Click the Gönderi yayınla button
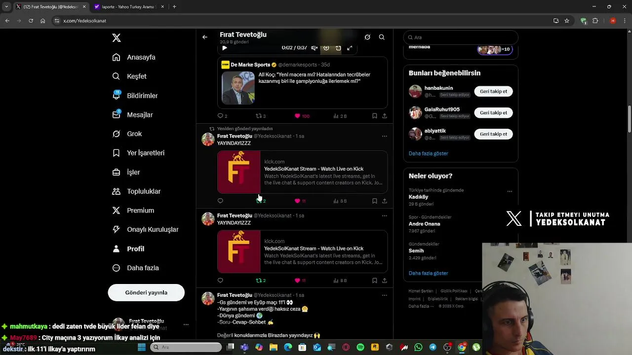This screenshot has width=632, height=355. point(146,292)
